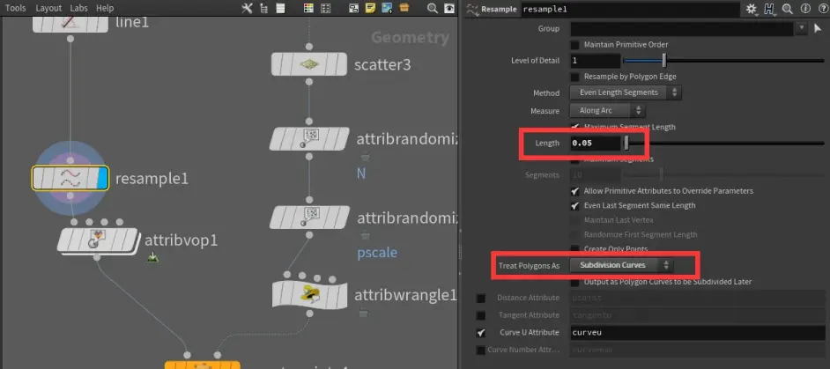
Task: Uncheck the Curve U Attribute checkbox
Action: [480, 334]
